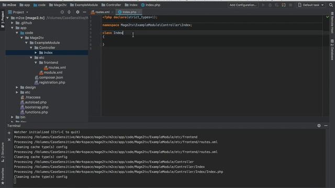This screenshot has width=335, height=188.
Task: Open the Default task dropdown
Action: [311, 5]
